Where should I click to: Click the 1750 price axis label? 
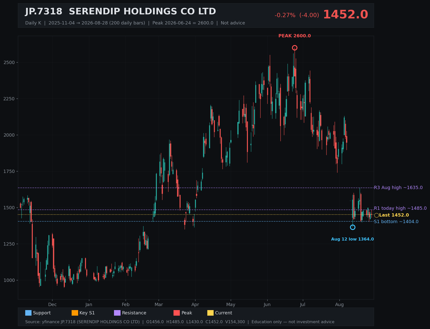click(x=9, y=171)
